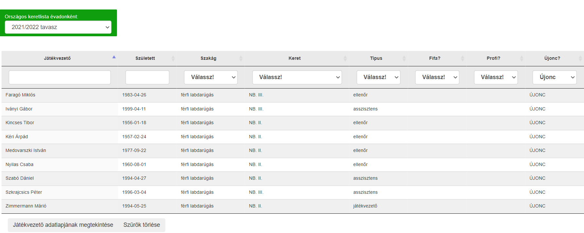Image resolution: width=584 pixels, height=233 pixels.
Task: Focus the Játékvezető name filter field
Action: coord(60,77)
